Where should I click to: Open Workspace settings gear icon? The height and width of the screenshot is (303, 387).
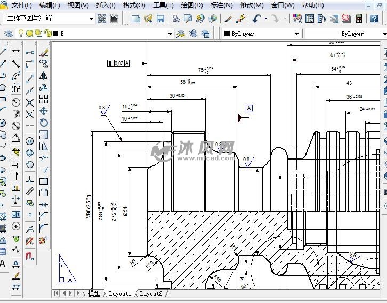pos(102,19)
